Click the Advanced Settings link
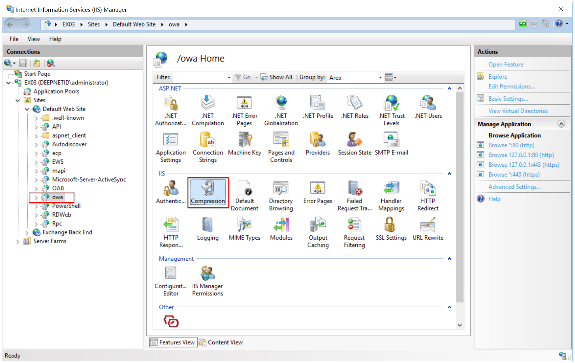This screenshot has height=363, width=575. click(514, 187)
